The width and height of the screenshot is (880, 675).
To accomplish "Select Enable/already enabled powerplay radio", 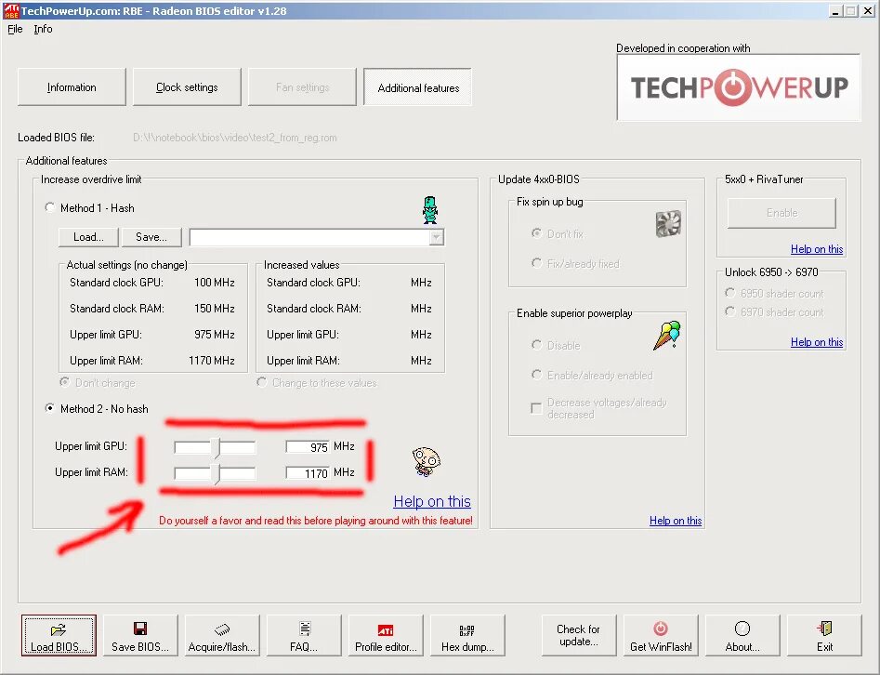I will (x=537, y=375).
